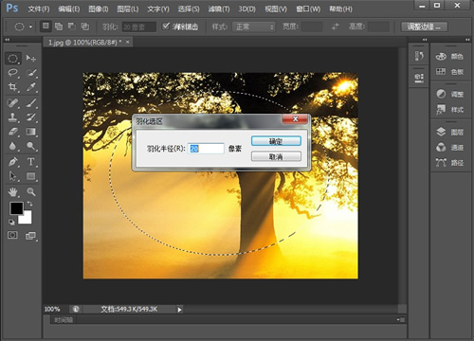This screenshot has height=341, width=474.
Task: Open the Swatches (色板) panel
Action: coord(449,72)
